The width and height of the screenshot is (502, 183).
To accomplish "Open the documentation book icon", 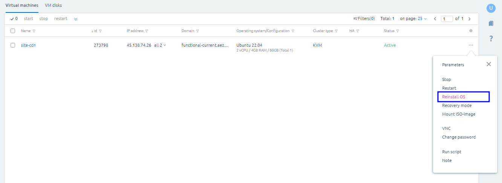I will [491, 23].
